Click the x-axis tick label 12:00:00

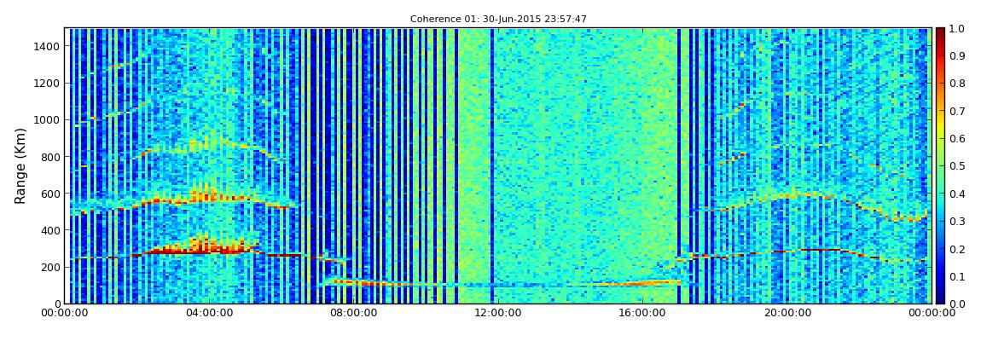[x=499, y=313]
